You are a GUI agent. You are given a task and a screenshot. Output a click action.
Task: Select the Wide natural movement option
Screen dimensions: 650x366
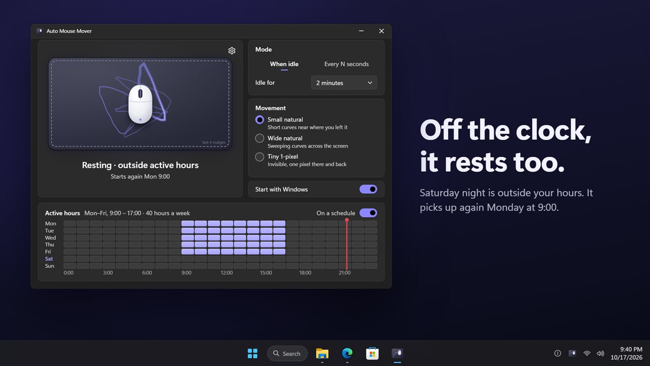coord(259,138)
